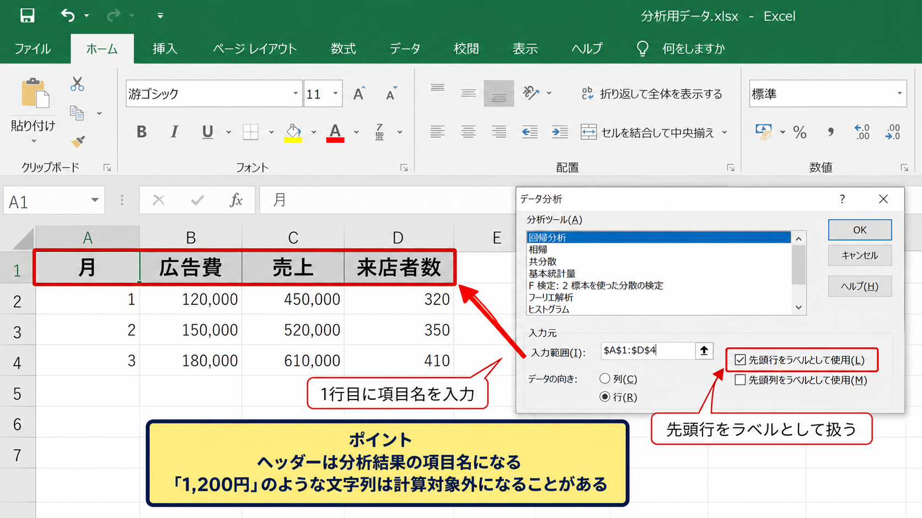The height and width of the screenshot is (518, 922).
Task: Switch to the データ tab
Action: tap(405, 48)
